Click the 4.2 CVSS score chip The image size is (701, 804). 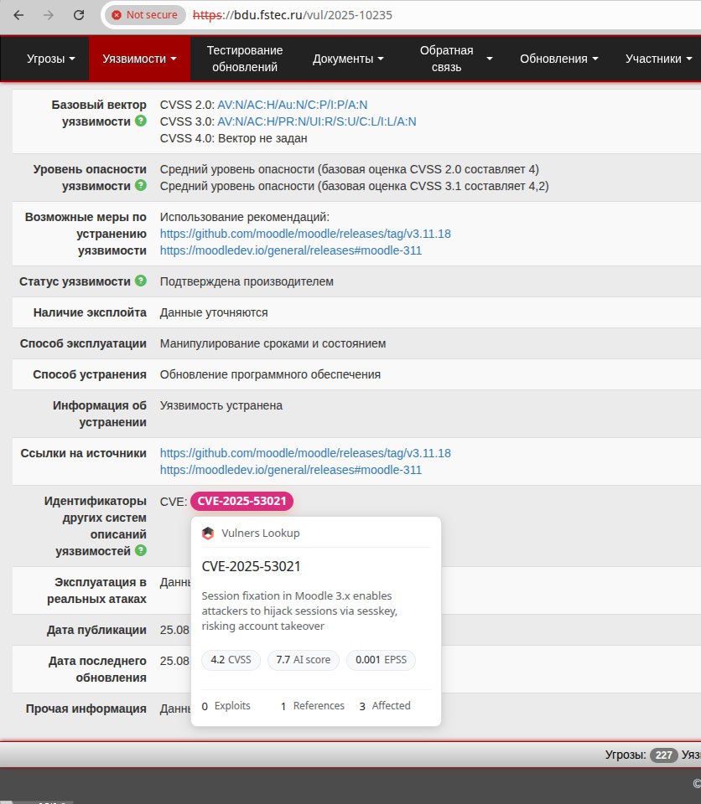click(231, 660)
